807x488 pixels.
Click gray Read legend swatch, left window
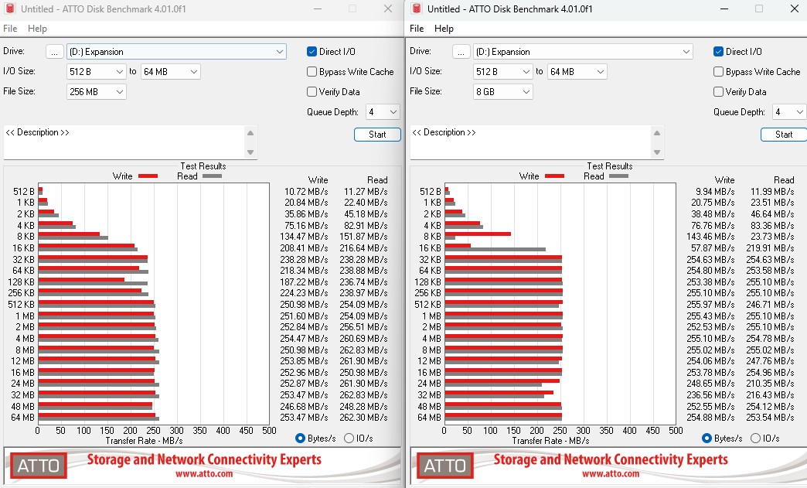click(x=212, y=176)
